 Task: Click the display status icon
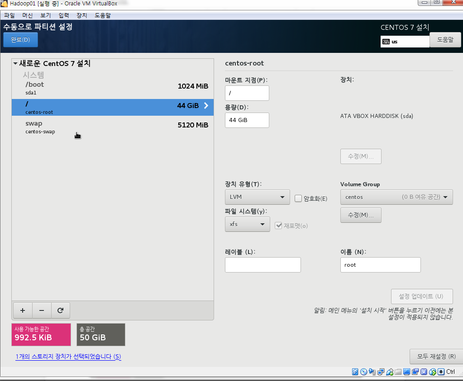tap(406, 372)
